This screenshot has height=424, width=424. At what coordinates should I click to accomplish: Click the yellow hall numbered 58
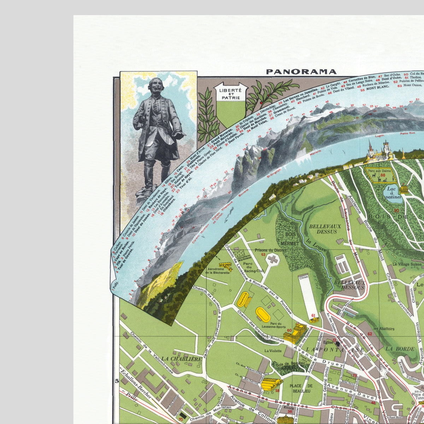coord(272,383)
